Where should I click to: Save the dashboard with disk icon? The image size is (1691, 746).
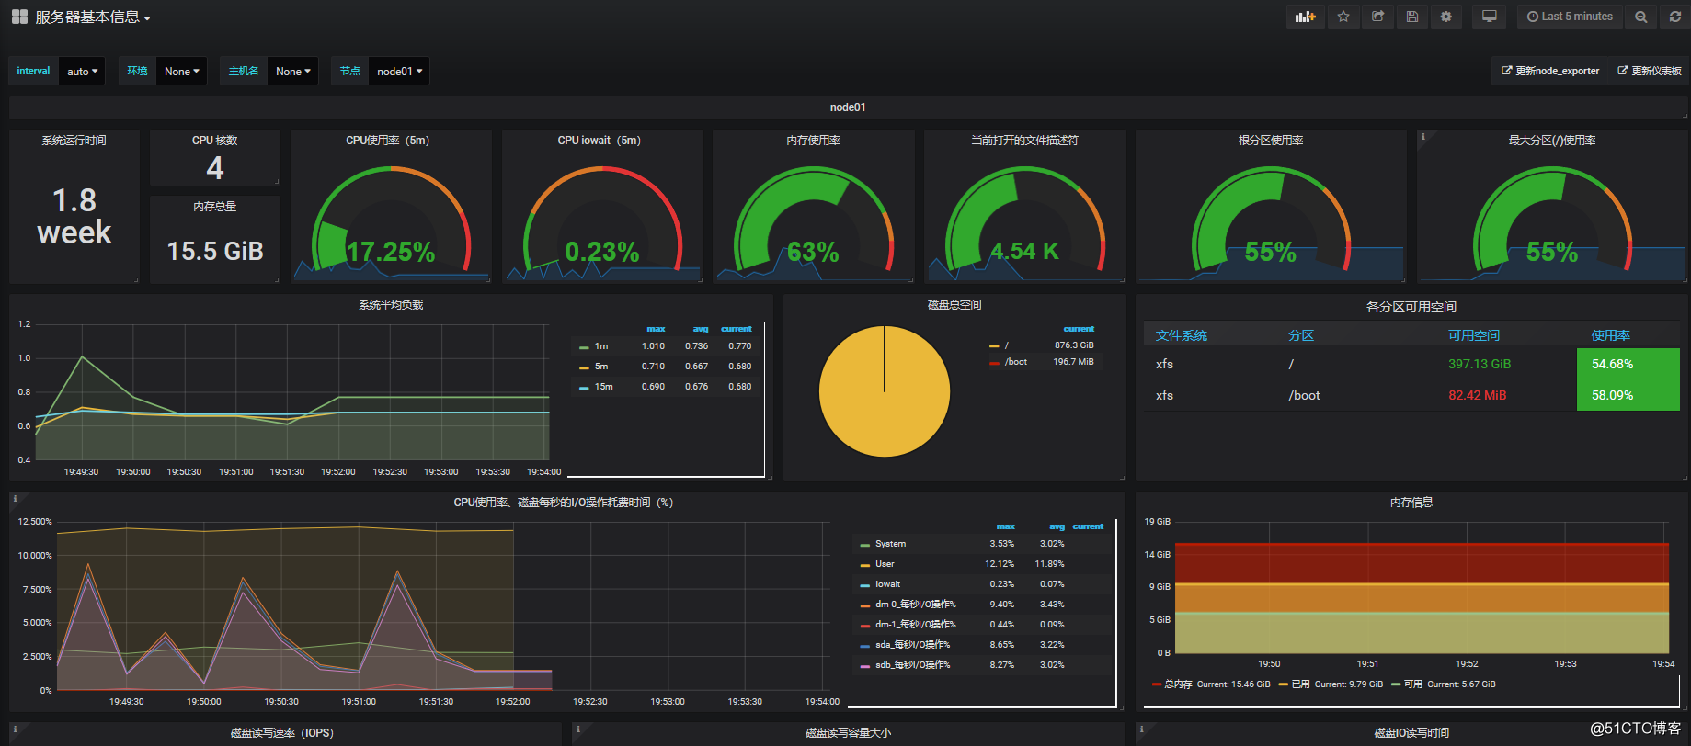[1412, 17]
